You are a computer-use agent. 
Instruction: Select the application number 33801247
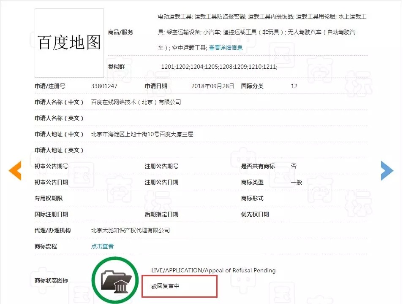[x=104, y=86]
